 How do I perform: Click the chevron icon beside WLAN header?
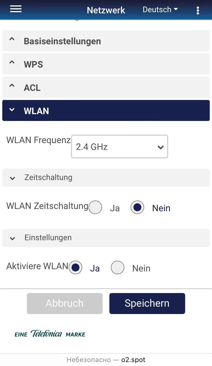[12, 110]
